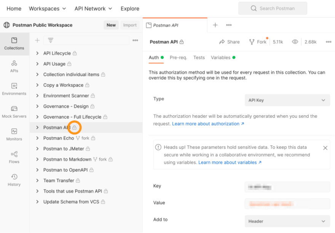
Task: Select Governance - Full Lifecycle collection
Action: (x=72, y=117)
